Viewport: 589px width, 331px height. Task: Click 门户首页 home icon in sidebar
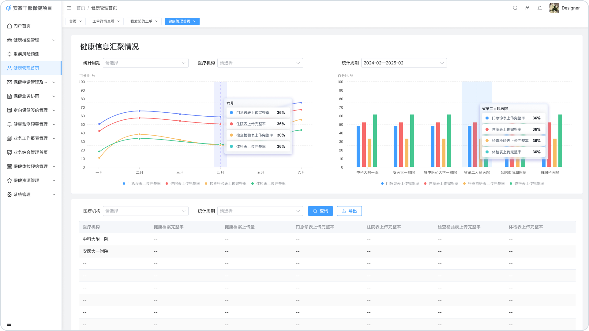pos(9,26)
